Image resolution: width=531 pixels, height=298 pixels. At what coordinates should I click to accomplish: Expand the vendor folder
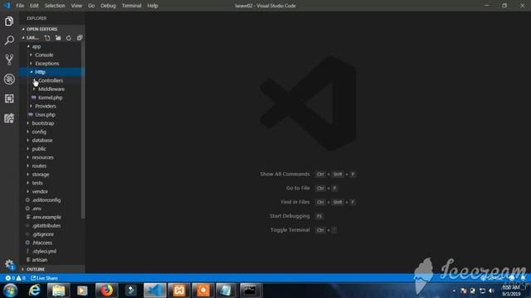click(40, 191)
